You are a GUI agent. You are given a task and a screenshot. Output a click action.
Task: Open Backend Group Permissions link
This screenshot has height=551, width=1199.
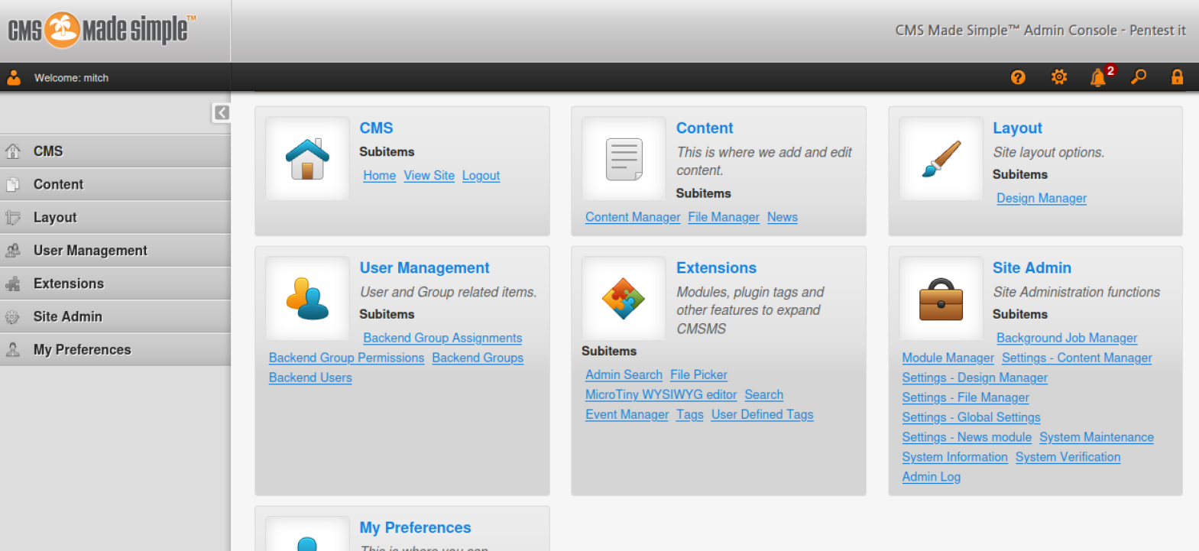click(x=346, y=358)
